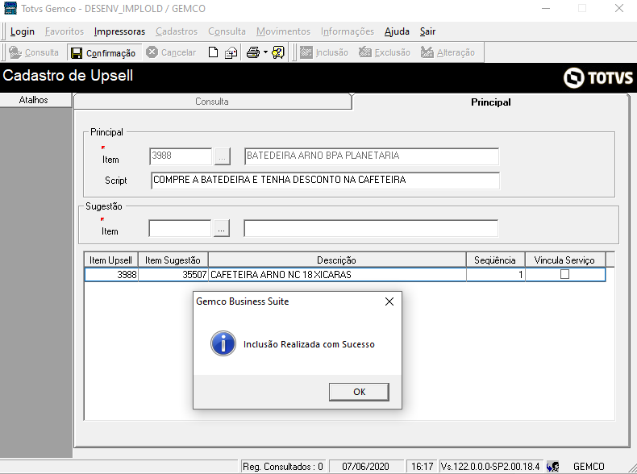Click the Atalhos side panel header
637x474 pixels.
pos(35,100)
